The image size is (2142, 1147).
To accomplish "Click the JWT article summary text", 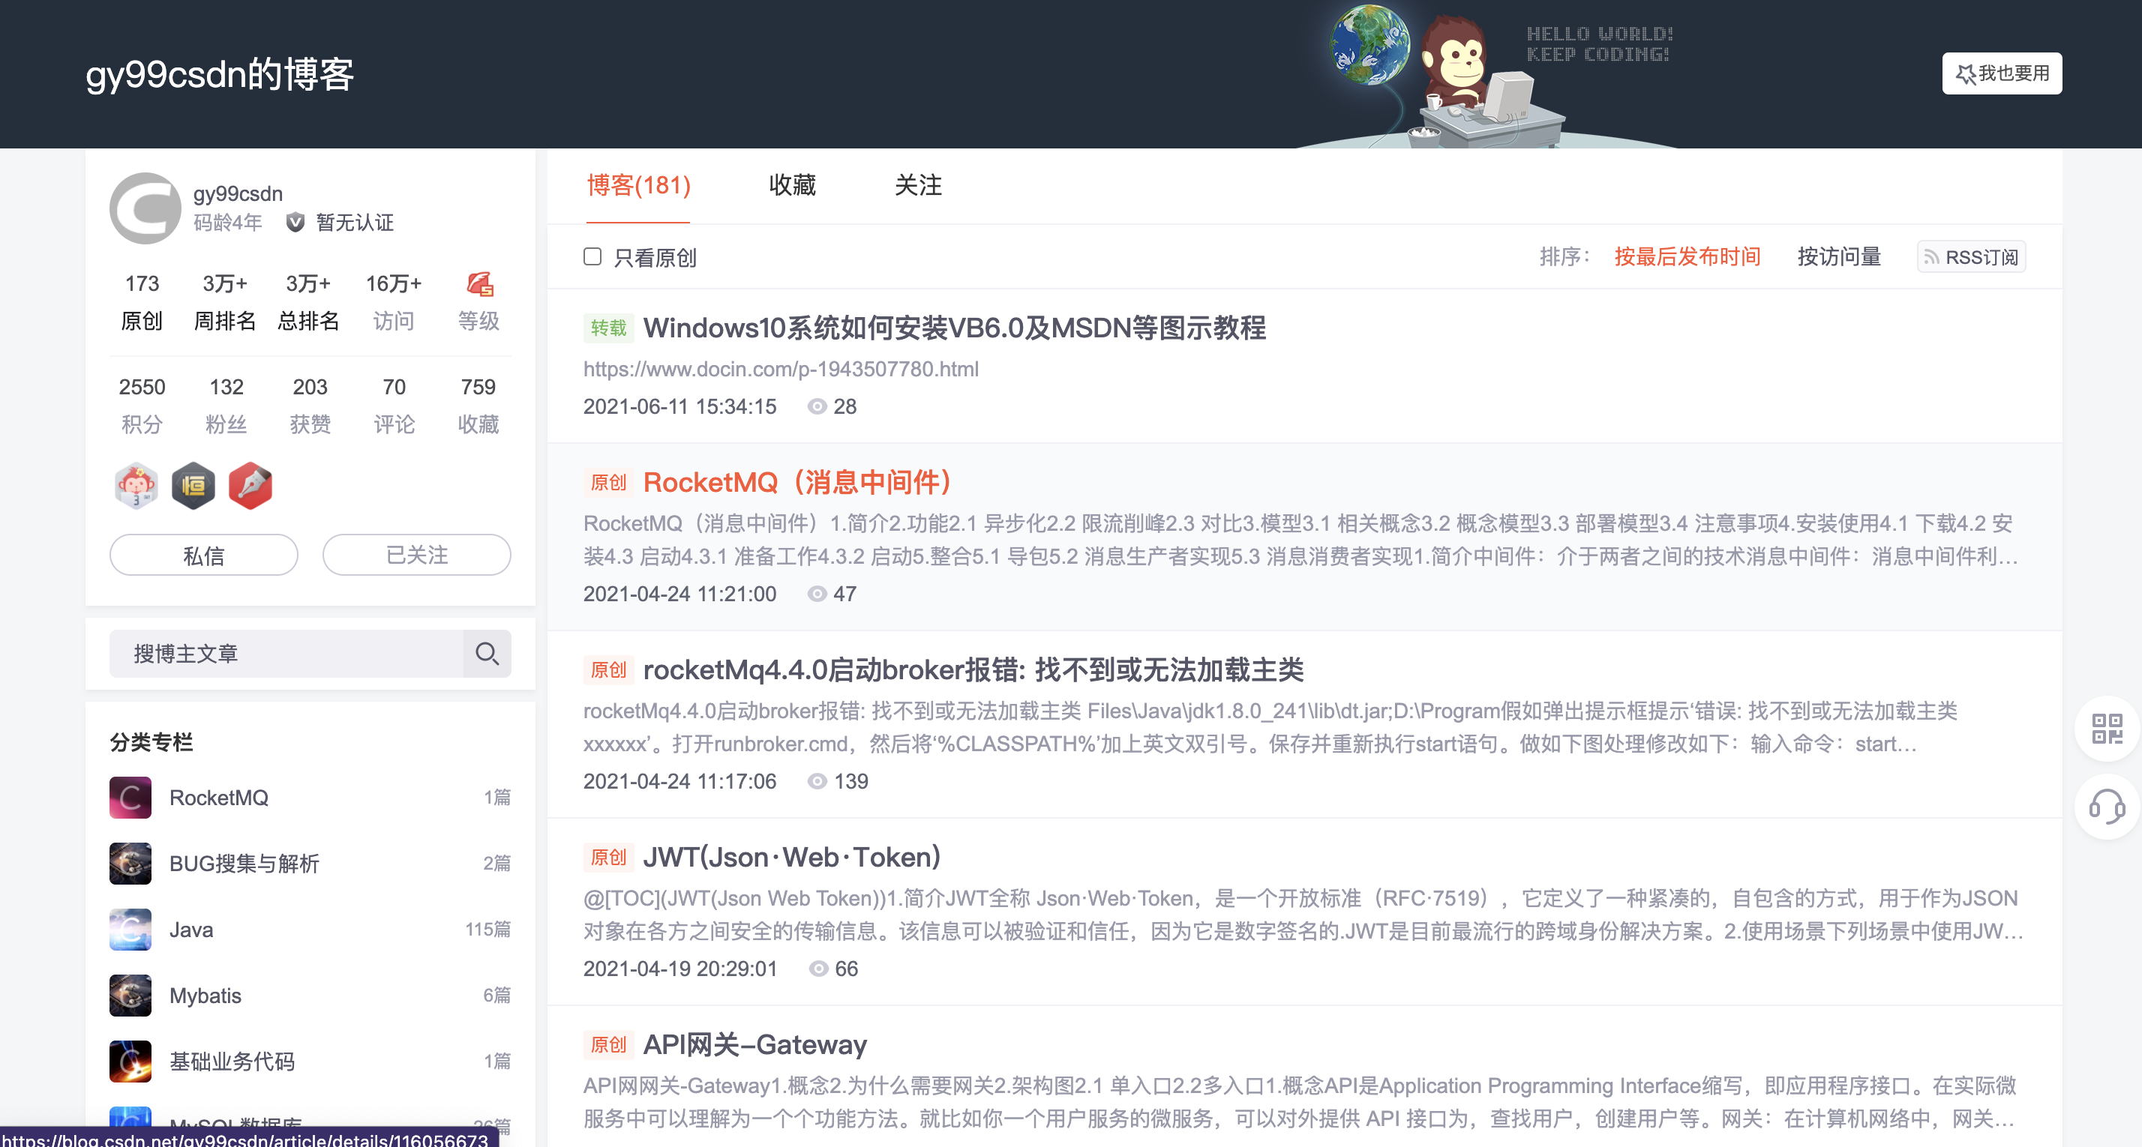I will tap(1303, 915).
